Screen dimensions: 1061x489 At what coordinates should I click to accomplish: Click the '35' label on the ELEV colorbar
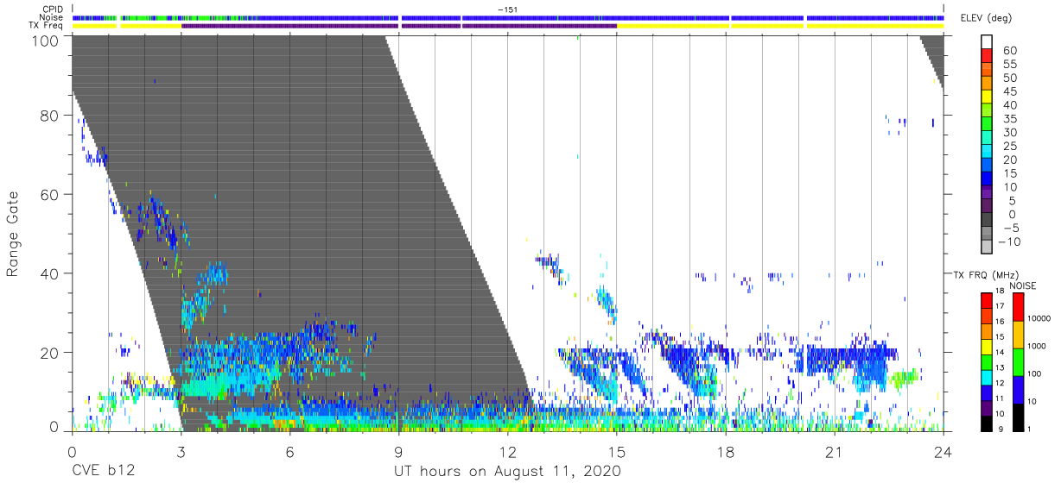pyautogui.click(x=1010, y=119)
